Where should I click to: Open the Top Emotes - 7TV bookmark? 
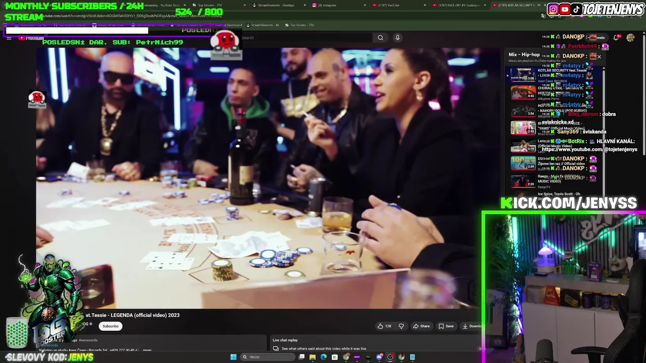point(300,25)
